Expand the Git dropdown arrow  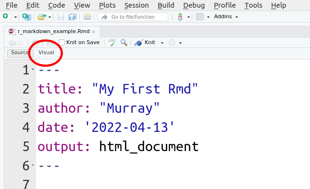click(188, 17)
